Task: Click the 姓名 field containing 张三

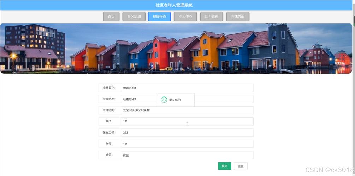Action: [187, 155]
